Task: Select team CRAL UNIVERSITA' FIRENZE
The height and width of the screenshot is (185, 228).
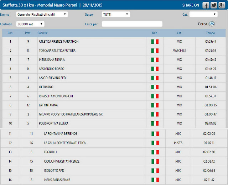Action: (x=62, y=161)
